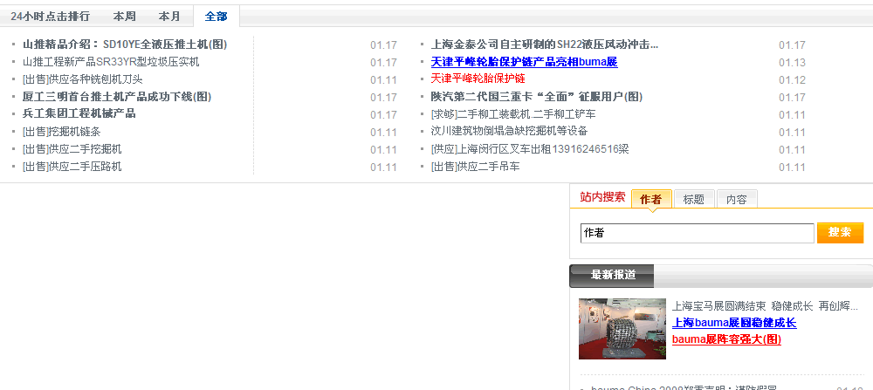Image resolution: width=873 pixels, height=390 pixels.
Task: Click the orange 搜索 button
Action: pos(840,233)
